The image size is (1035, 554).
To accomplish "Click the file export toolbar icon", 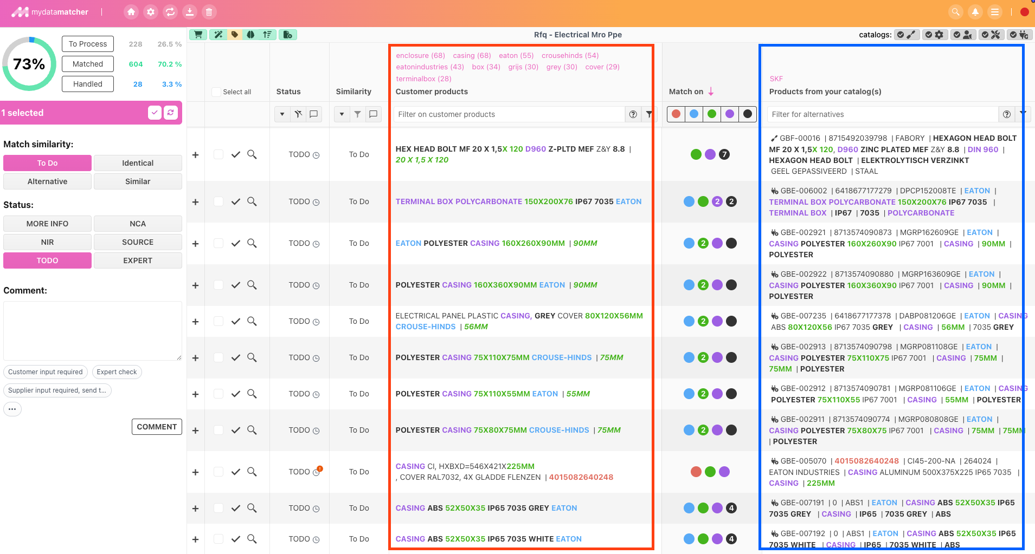I will [x=287, y=35].
